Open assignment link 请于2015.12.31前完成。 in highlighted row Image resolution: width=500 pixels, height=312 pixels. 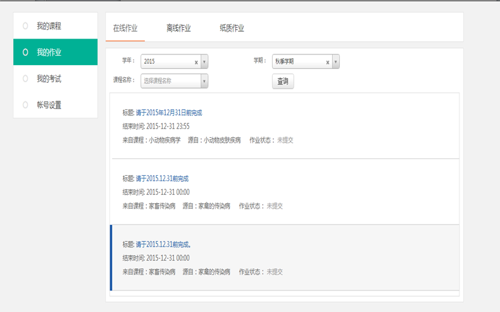point(163,244)
